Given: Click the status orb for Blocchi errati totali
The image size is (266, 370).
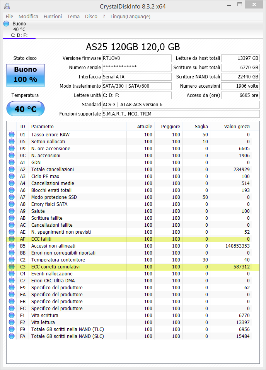Looking at the screenshot, I should [12, 190].
